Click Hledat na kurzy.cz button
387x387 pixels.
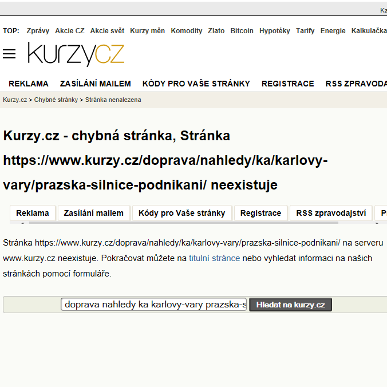pyautogui.click(x=290, y=305)
